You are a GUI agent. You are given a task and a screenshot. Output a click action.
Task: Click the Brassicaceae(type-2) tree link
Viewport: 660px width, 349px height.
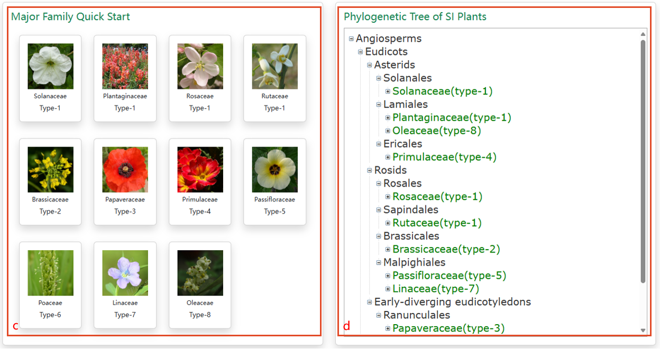446,249
